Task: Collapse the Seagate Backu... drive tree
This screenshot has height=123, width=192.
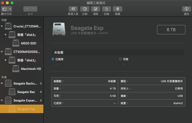Action: click(2, 84)
